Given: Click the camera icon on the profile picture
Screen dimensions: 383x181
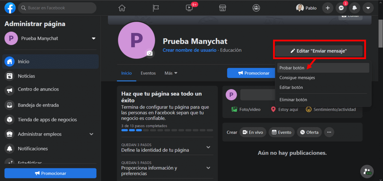Looking at the screenshot, I should click(x=150, y=53).
